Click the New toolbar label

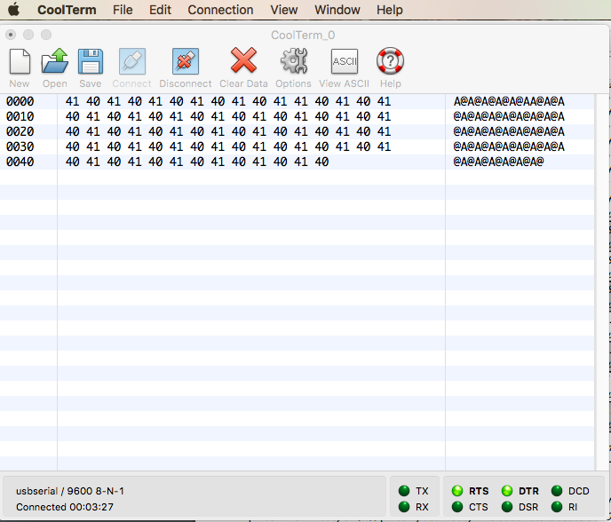point(20,83)
